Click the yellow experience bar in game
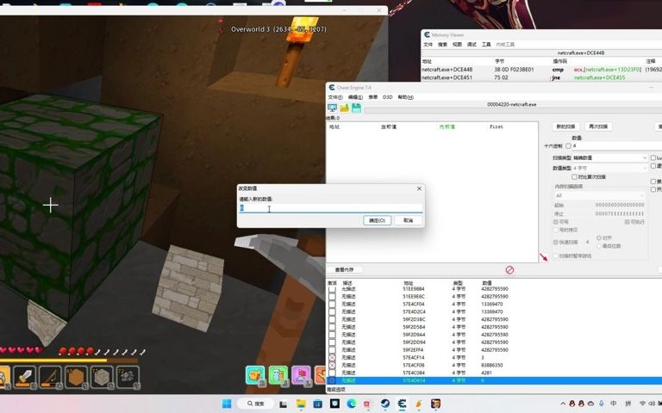Screen dimensions: 662x413 (69, 361)
